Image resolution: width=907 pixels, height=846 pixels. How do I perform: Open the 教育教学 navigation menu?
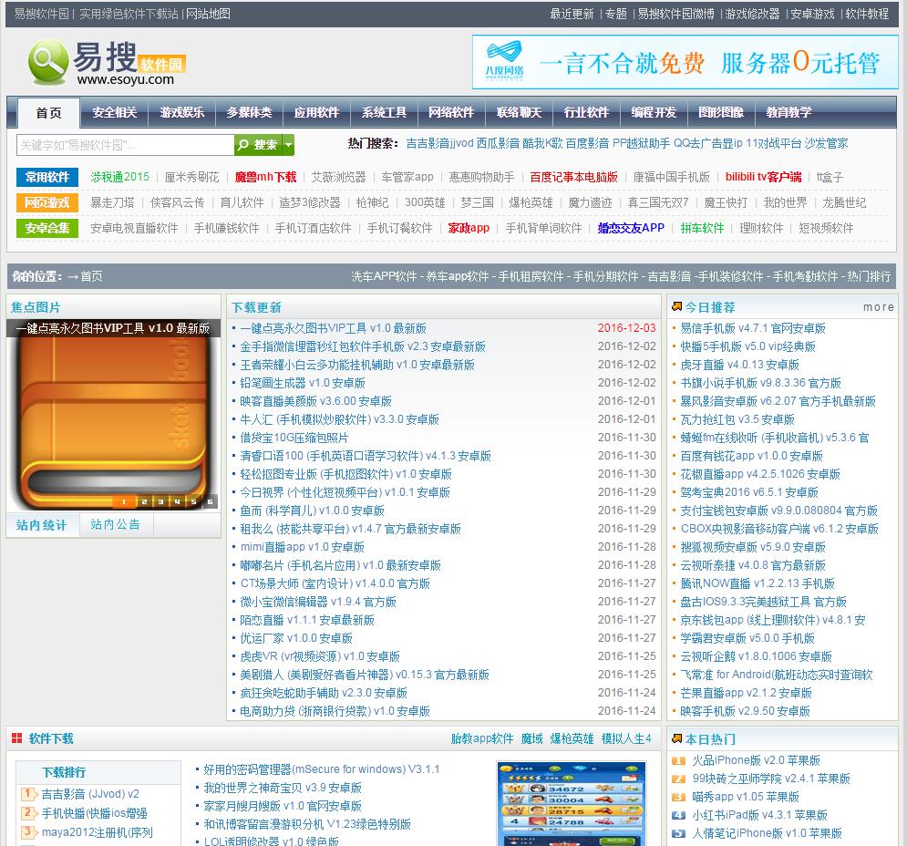coord(788,112)
